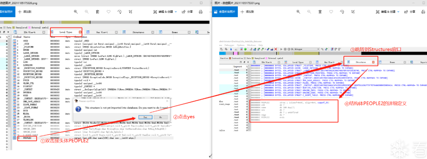This screenshot has width=427, height=159.
Task: Open Windows menu in right IDA image
Action: pos(251,45)
